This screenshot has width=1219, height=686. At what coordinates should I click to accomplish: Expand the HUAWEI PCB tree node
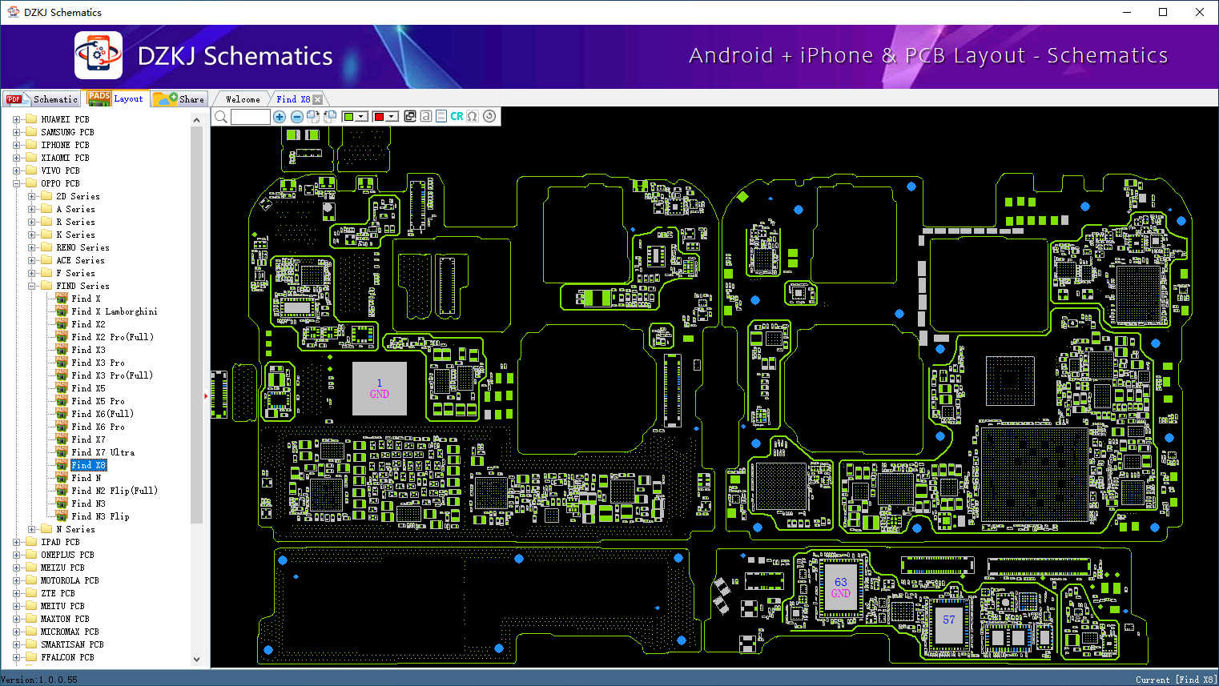coord(17,119)
